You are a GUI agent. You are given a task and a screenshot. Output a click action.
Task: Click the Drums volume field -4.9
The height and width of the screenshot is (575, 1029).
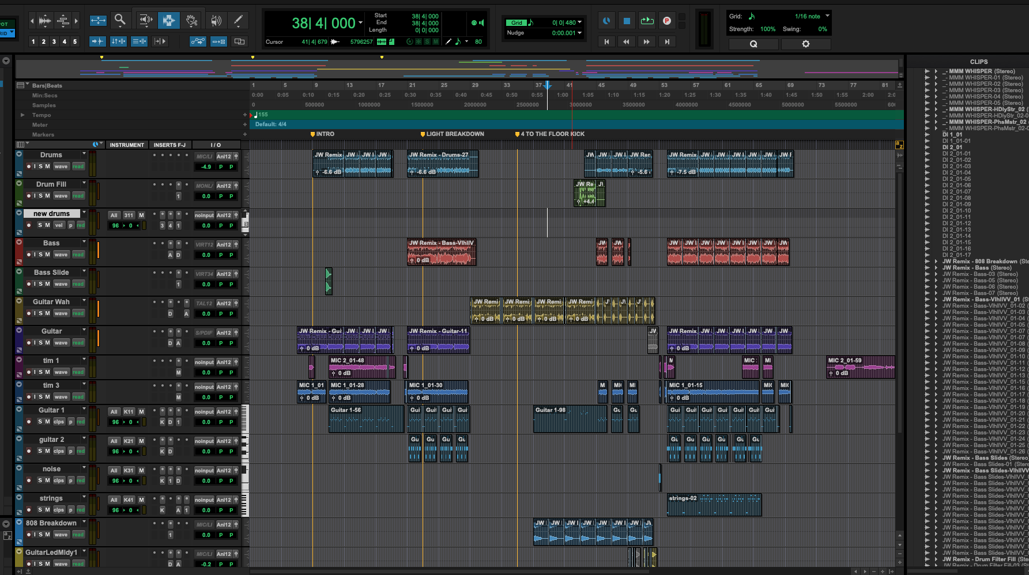206,167
